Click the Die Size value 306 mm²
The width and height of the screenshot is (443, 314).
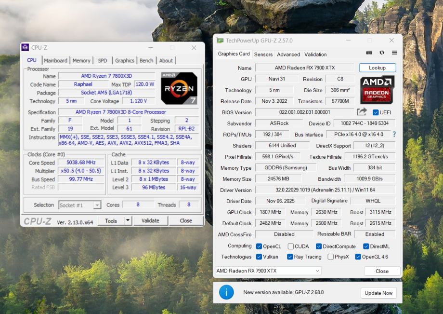coord(340,90)
